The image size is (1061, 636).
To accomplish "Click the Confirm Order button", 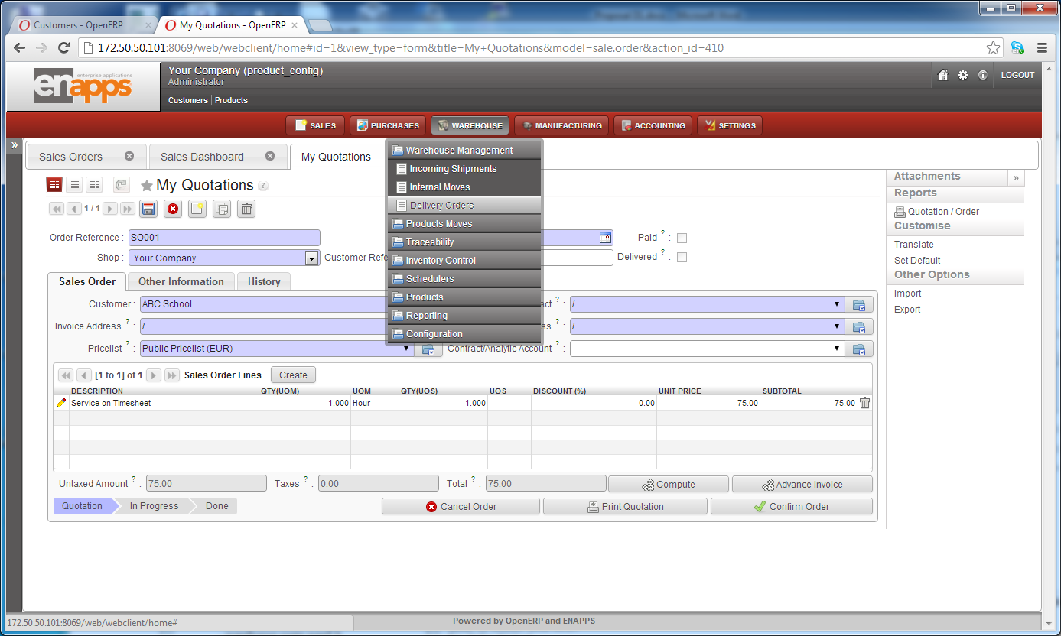I will [791, 506].
